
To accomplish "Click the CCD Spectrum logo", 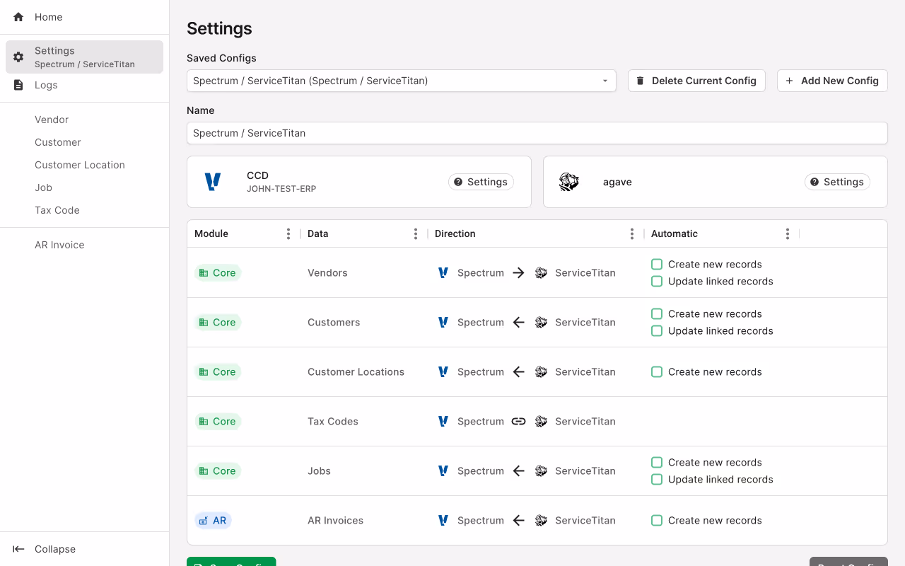I will pyautogui.click(x=213, y=182).
